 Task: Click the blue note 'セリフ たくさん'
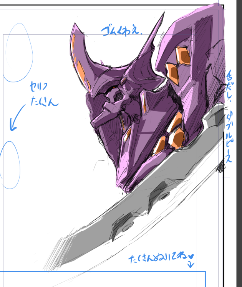pyautogui.click(x=44, y=94)
